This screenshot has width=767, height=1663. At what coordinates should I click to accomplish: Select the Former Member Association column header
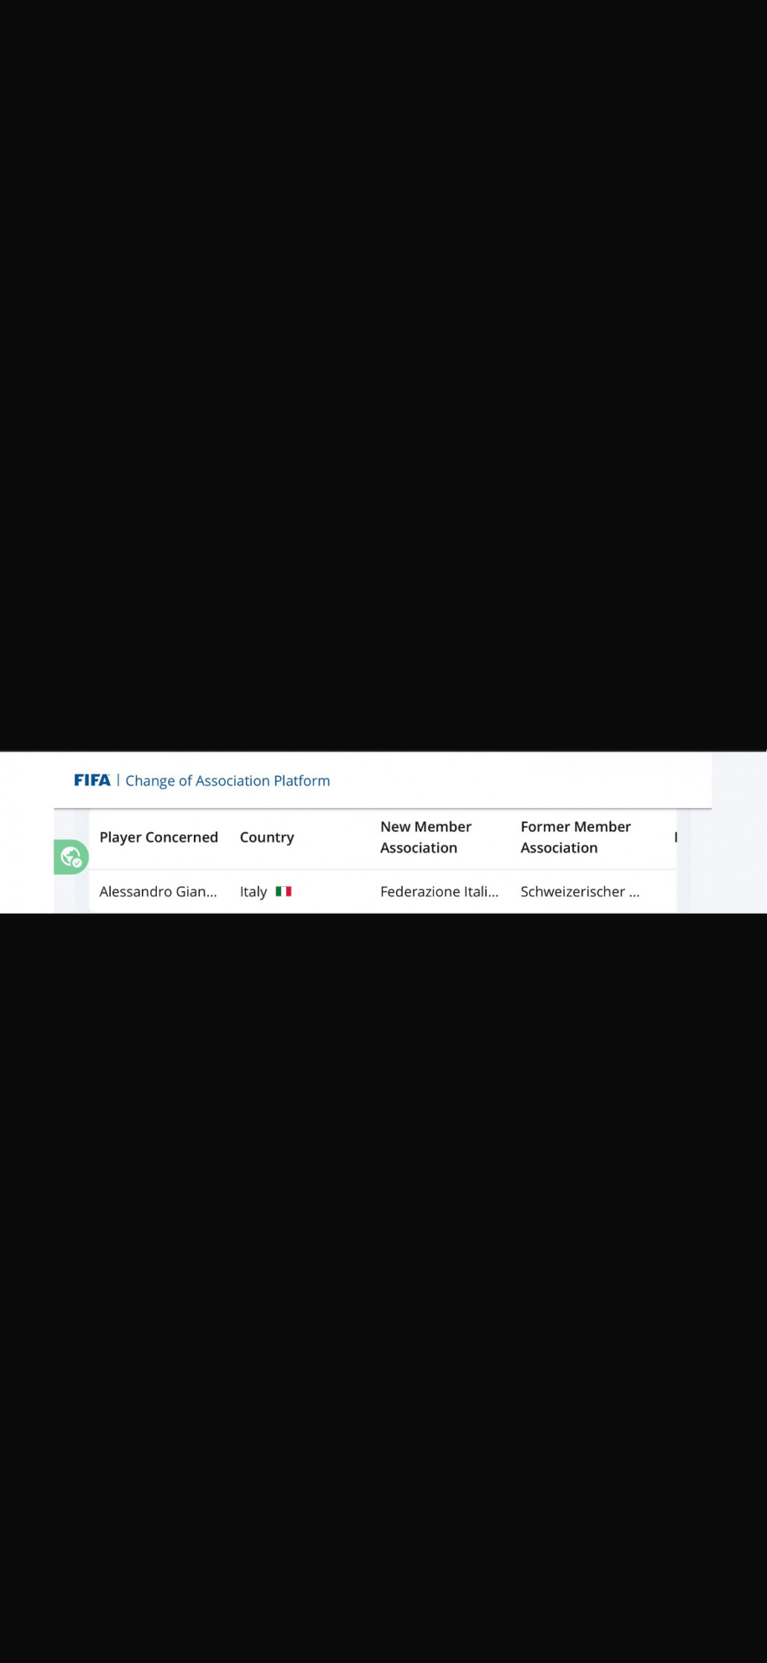pos(576,837)
